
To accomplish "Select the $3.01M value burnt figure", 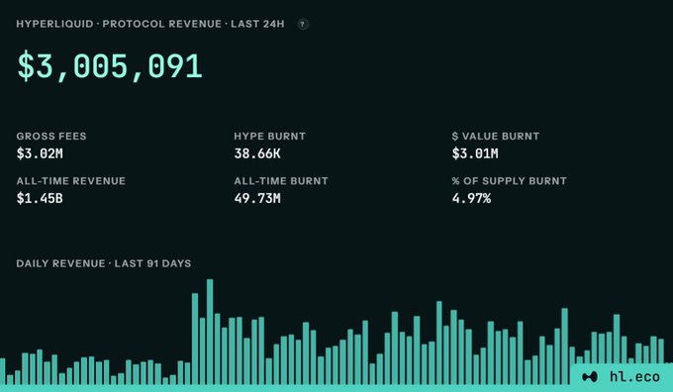I will [475, 153].
